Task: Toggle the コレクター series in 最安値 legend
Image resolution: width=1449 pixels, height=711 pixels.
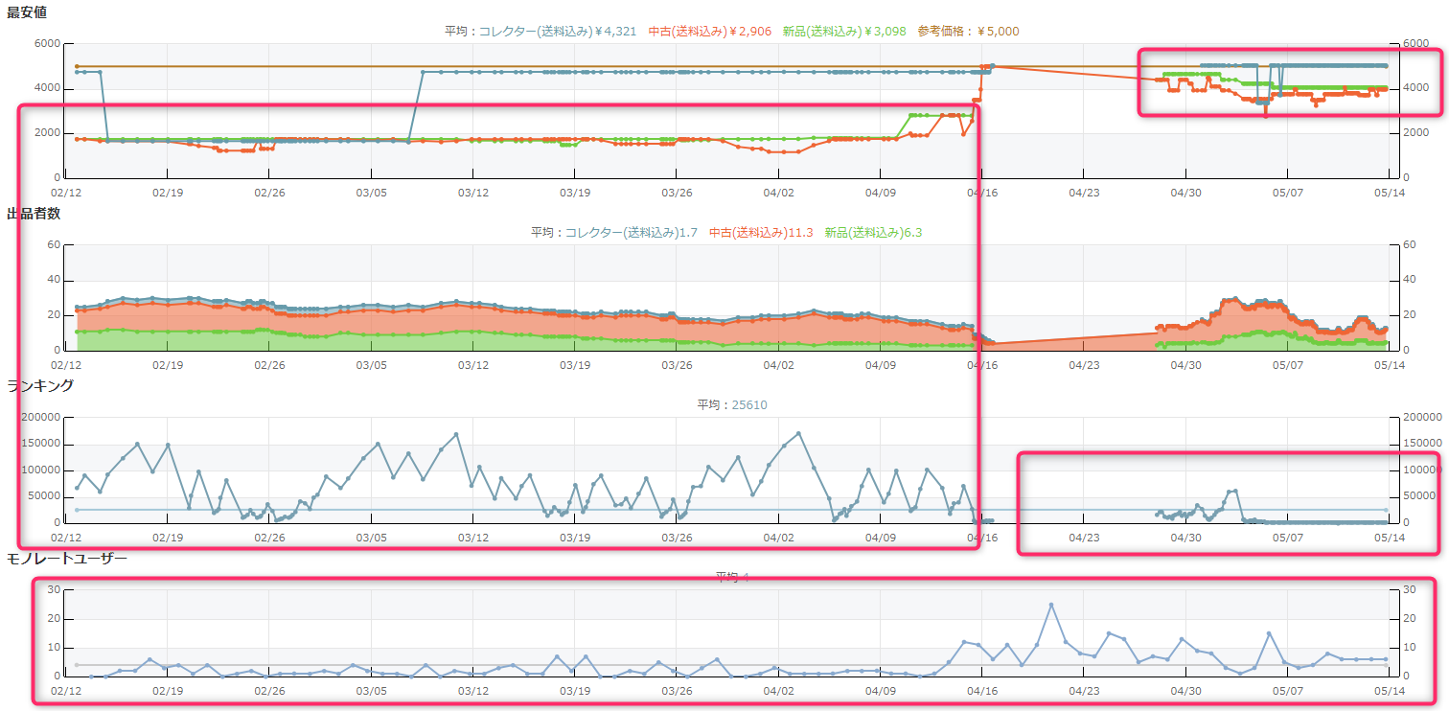Action: point(540,32)
